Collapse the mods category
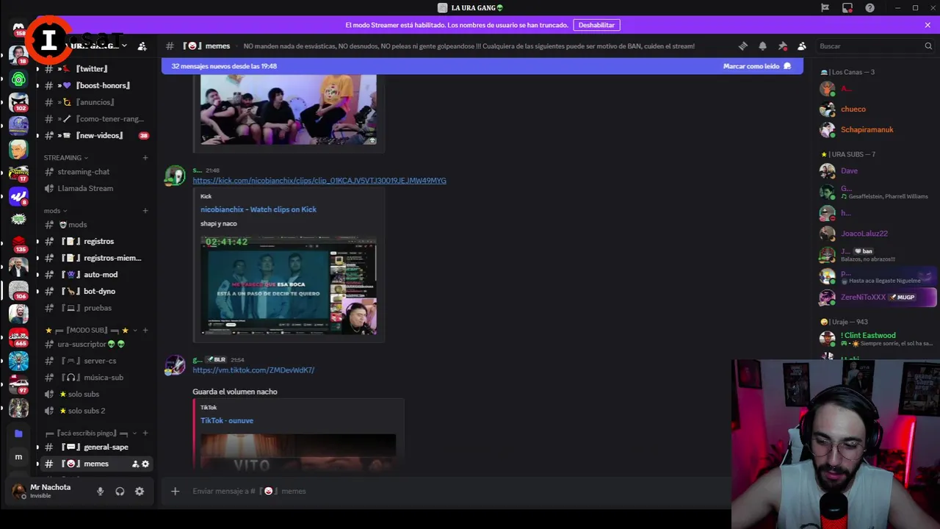 click(x=55, y=211)
